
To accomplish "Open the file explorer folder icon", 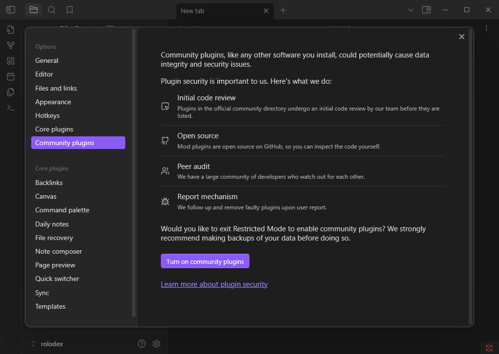I will pyautogui.click(x=34, y=10).
